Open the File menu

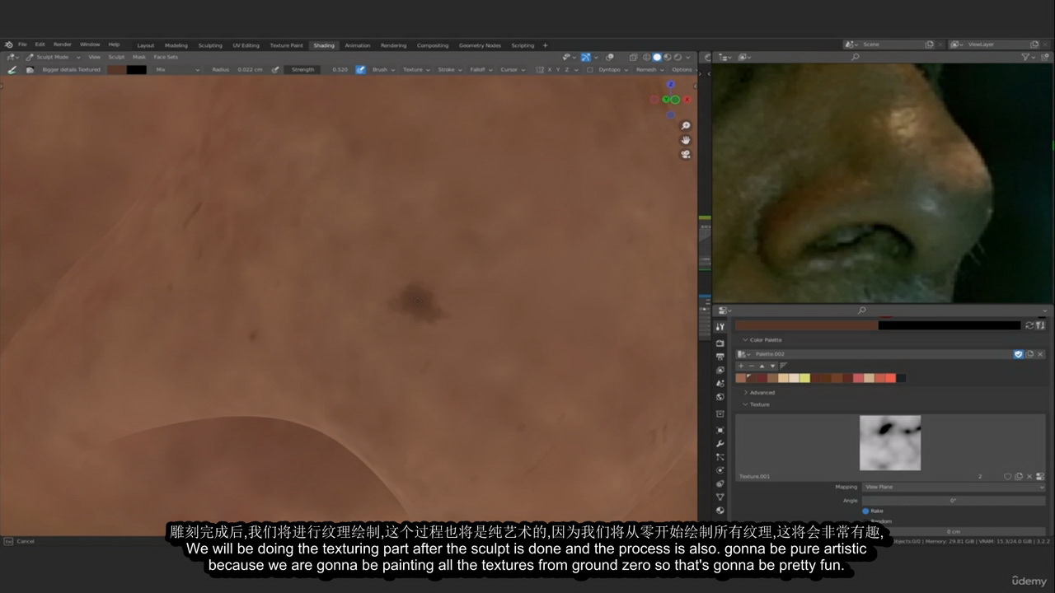pos(22,44)
